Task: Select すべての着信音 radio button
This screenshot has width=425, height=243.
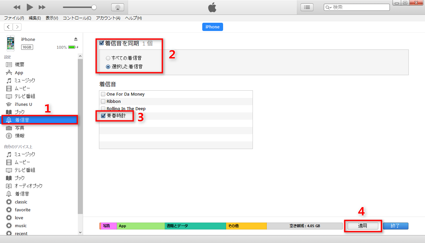Action: pyautogui.click(x=108, y=58)
